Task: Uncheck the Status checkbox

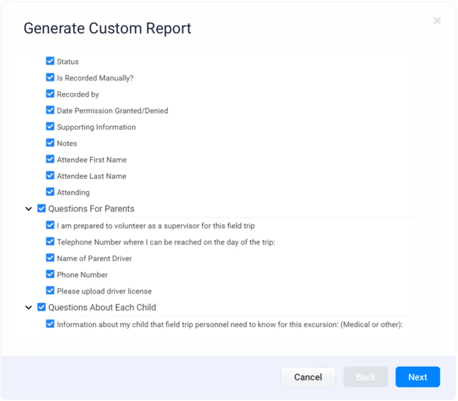Action: (x=50, y=61)
